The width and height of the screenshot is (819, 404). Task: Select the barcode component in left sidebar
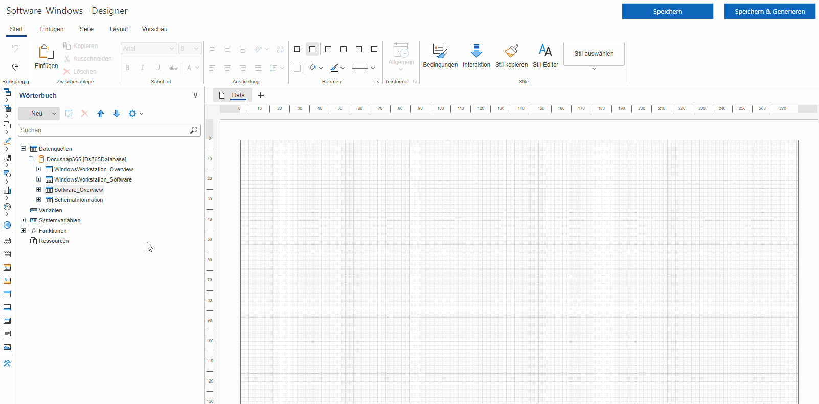(x=7, y=158)
